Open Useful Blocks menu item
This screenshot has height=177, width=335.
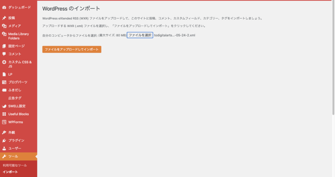pyautogui.click(x=19, y=114)
